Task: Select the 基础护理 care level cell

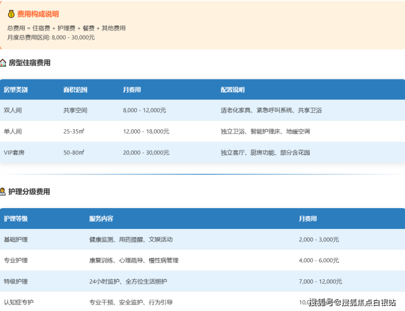Action: point(15,239)
